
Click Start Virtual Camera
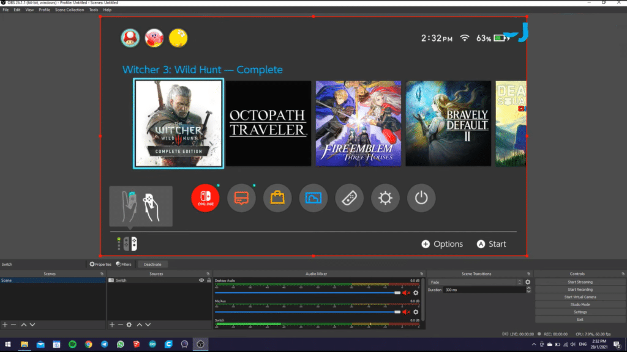click(580, 298)
